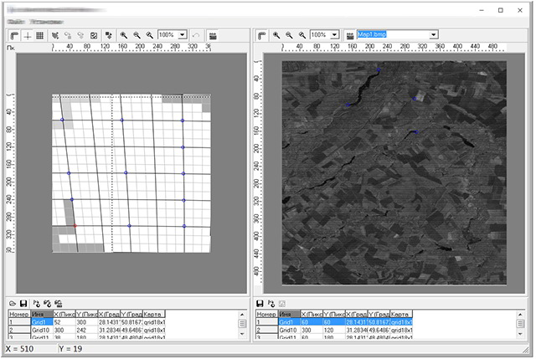Open the Map1.bmp file dropdown
Screen dimensions: 536x359
click(434, 35)
